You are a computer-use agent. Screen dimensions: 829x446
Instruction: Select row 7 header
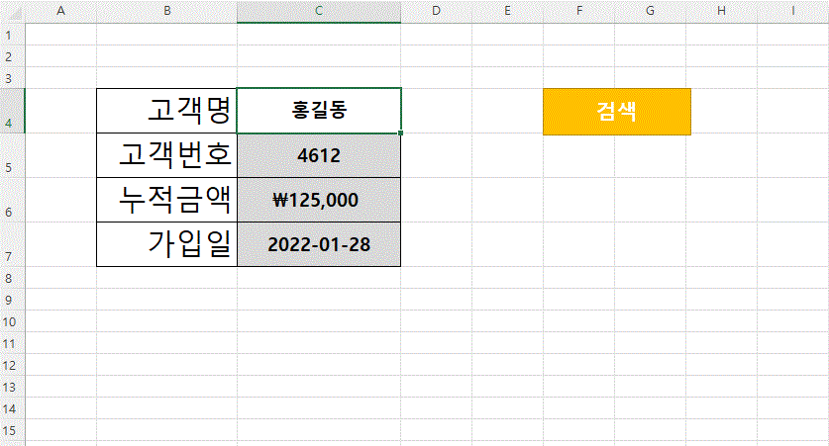point(12,244)
